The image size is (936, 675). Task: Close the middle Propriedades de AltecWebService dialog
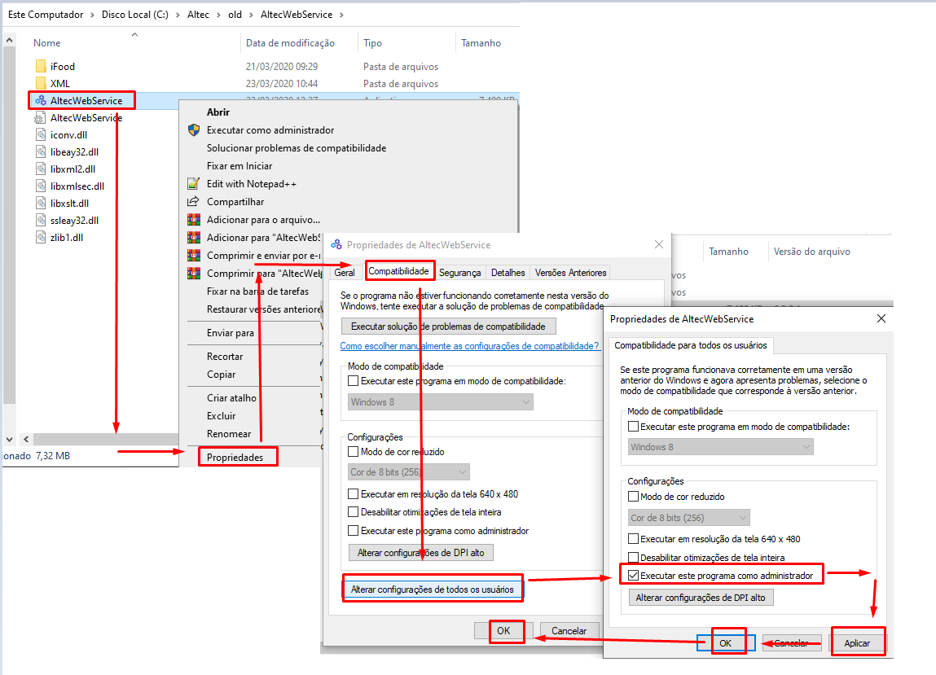click(659, 244)
